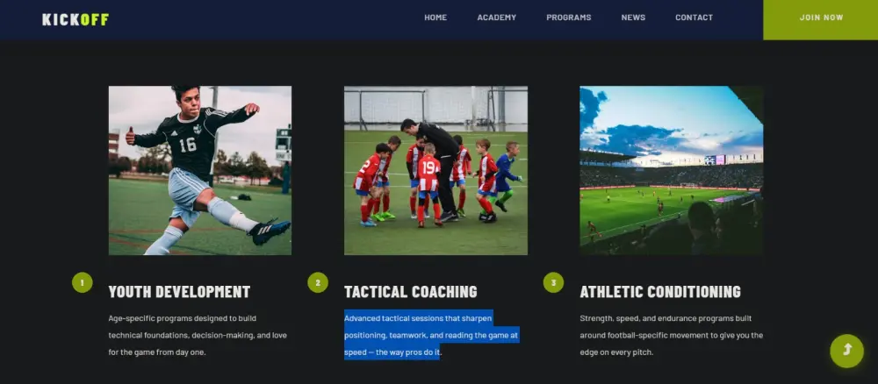Screen dimensions: 878x384
Task: Click the Athletic Conditioning heading
Action: [660, 292]
